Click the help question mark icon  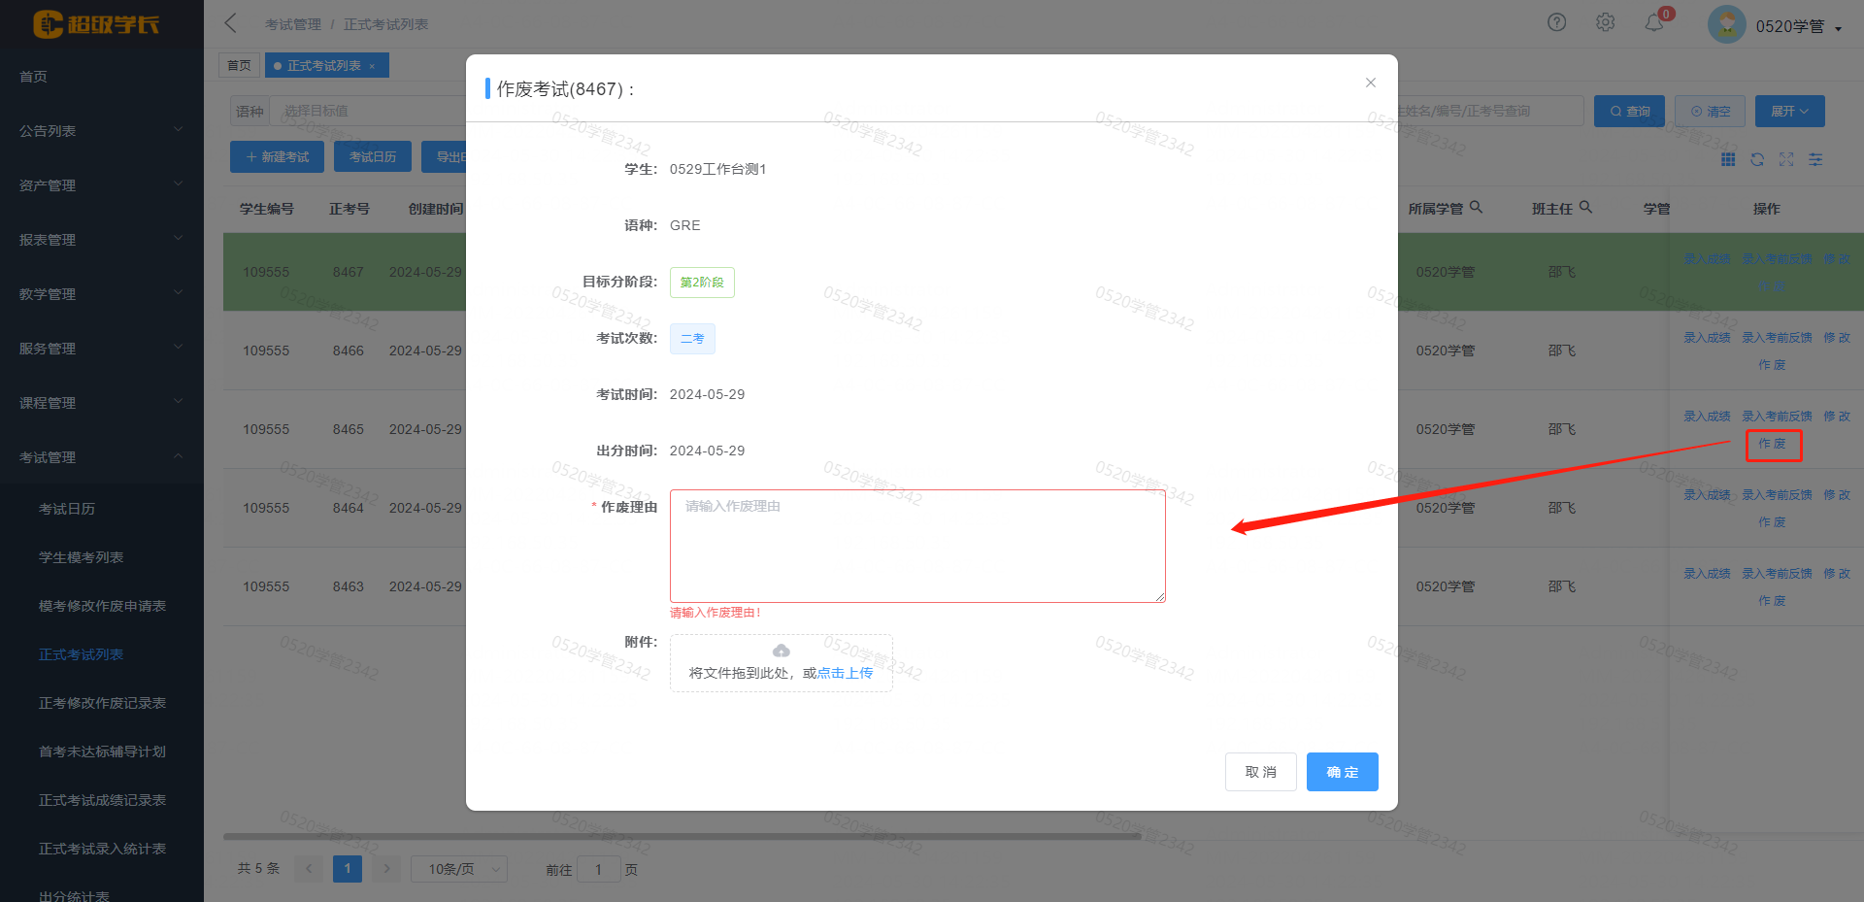[1556, 22]
